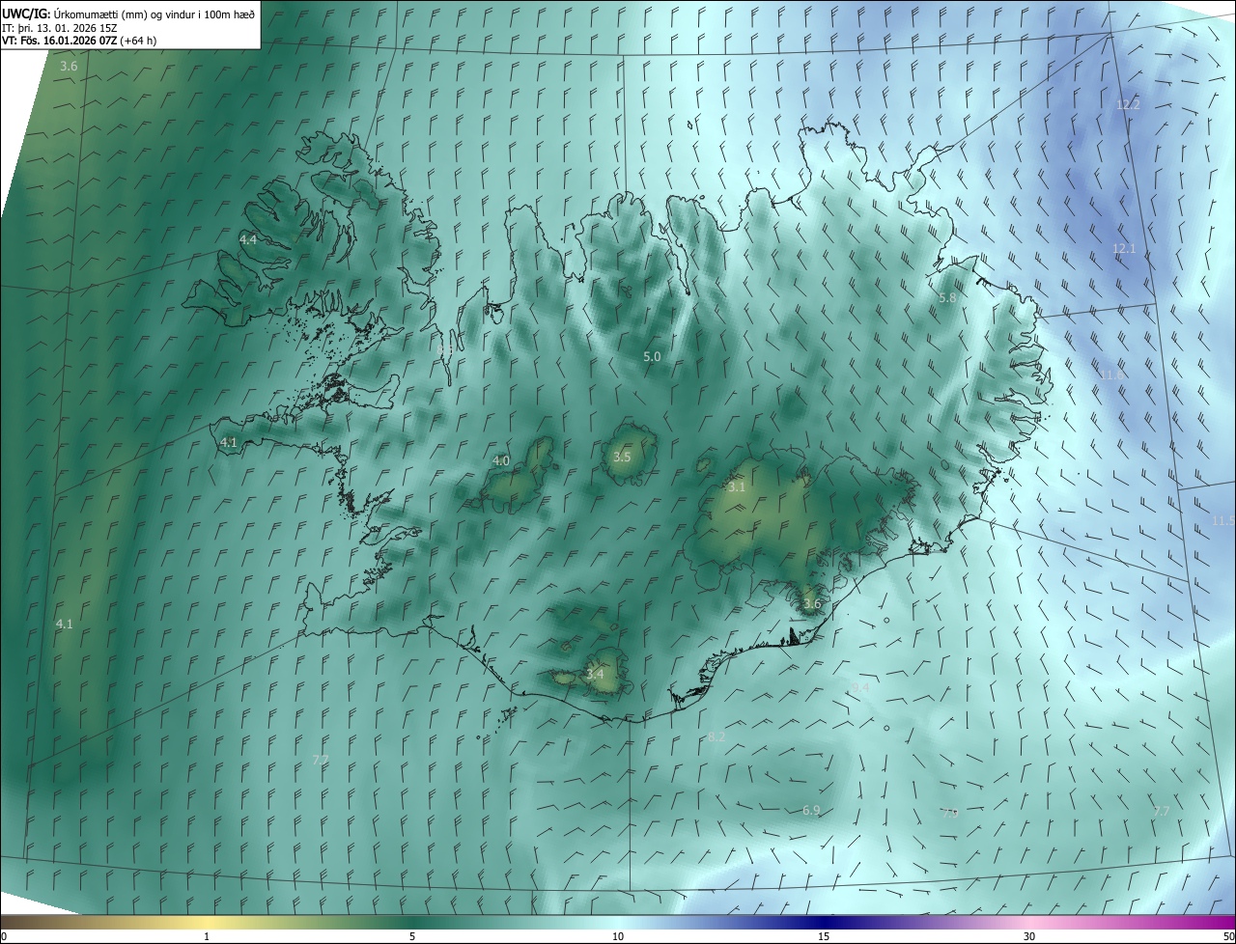The image size is (1236, 944).
Task: Click the 8.2 value on the map
Action: point(716,736)
